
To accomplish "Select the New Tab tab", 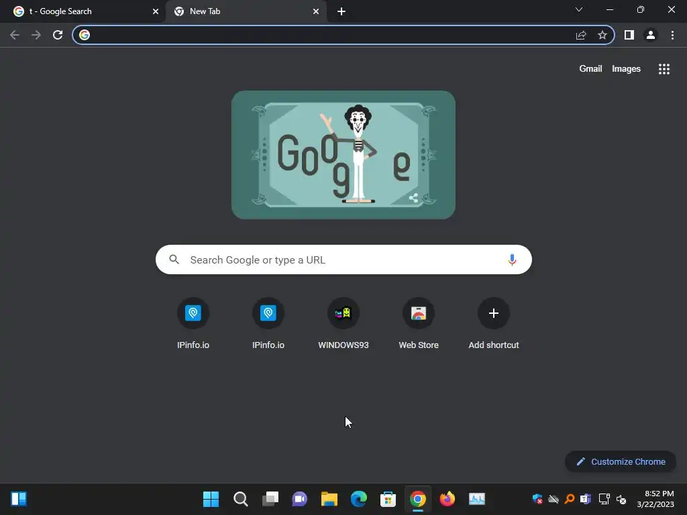I will pyautogui.click(x=246, y=11).
